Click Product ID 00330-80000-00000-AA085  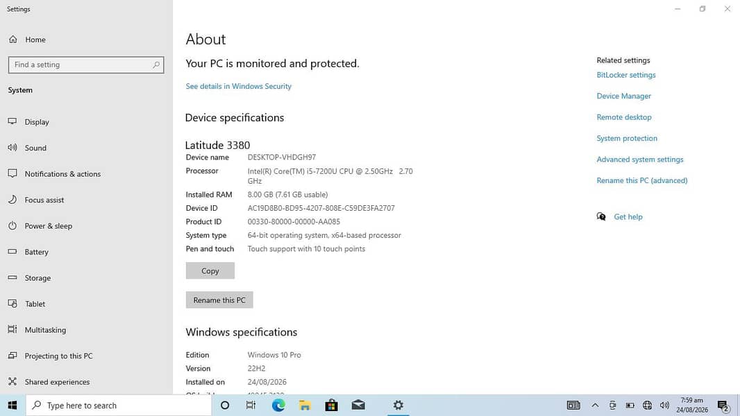294,222
